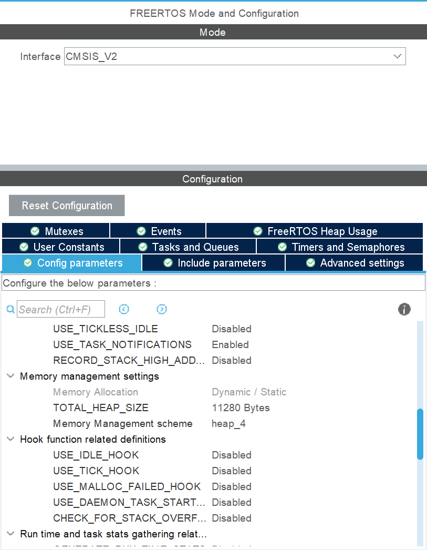Click the Search (Ctrl+F) input field
427x550 pixels.
click(61, 310)
